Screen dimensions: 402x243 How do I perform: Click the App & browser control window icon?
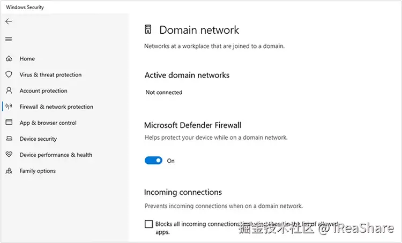point(9,123)
